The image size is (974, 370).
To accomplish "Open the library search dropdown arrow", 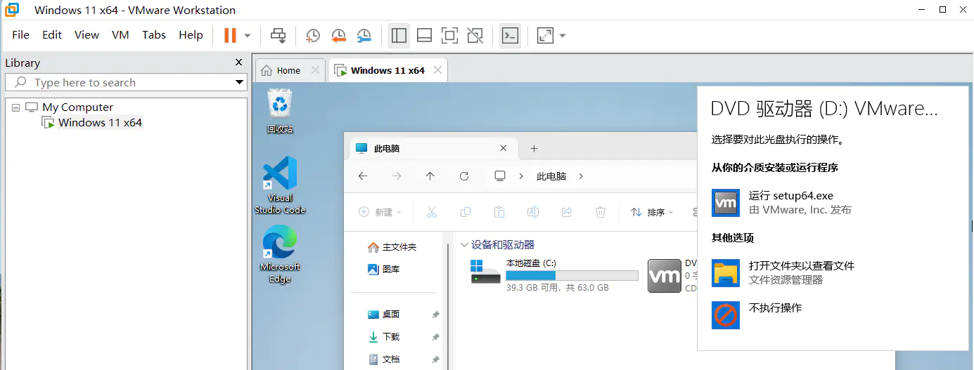I will [x=240, y=83].
